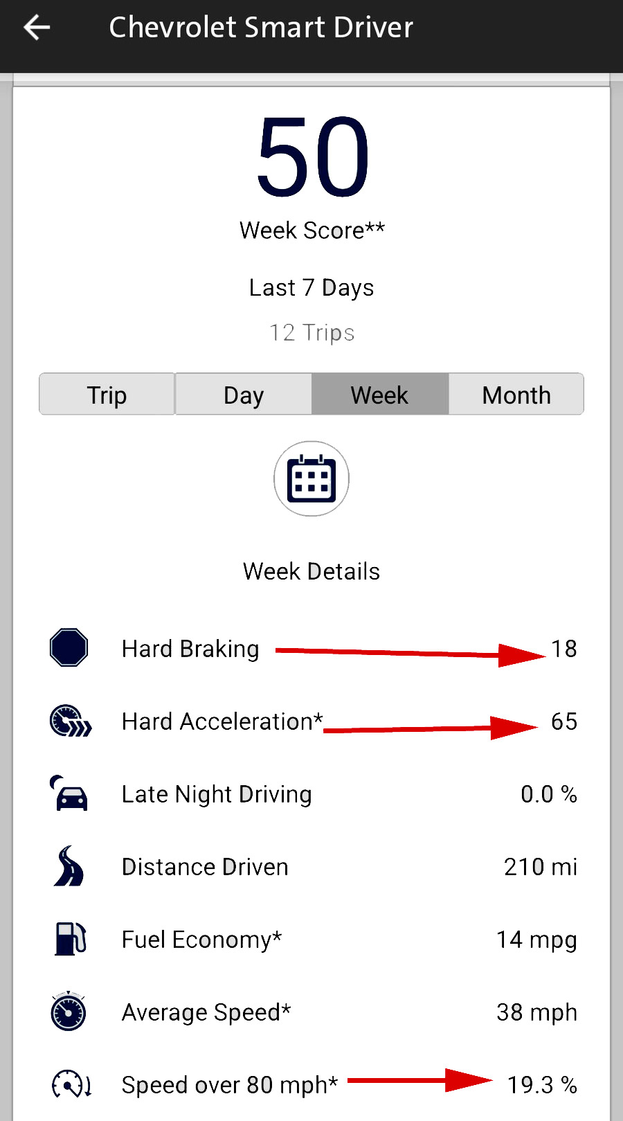Switch to the Month tab
Screen dimensions: 623x1121
(x=516, y=395)
